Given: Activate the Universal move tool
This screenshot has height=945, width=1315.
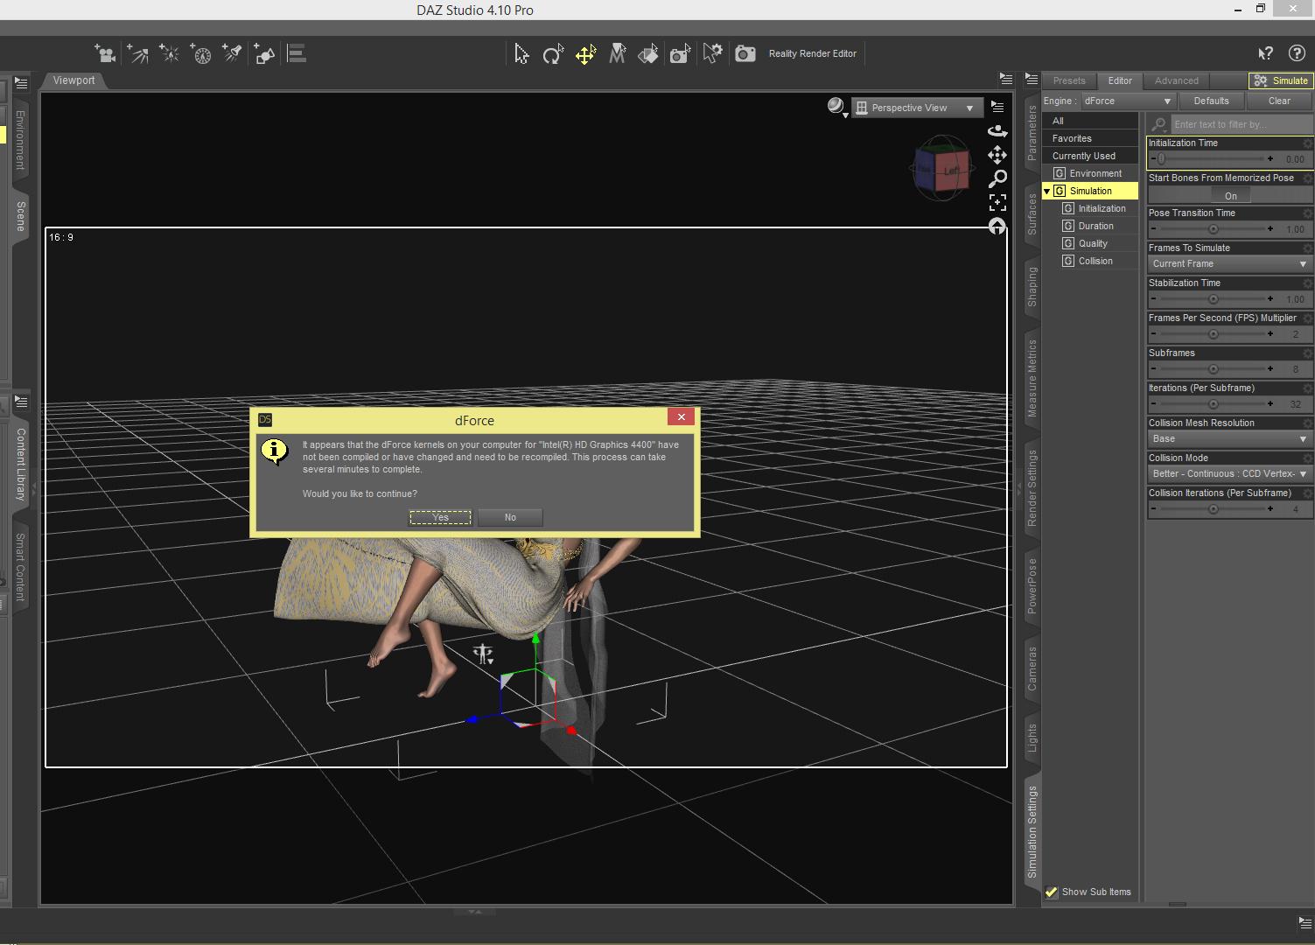Looking at the screenshot, I should click(585, 54).
